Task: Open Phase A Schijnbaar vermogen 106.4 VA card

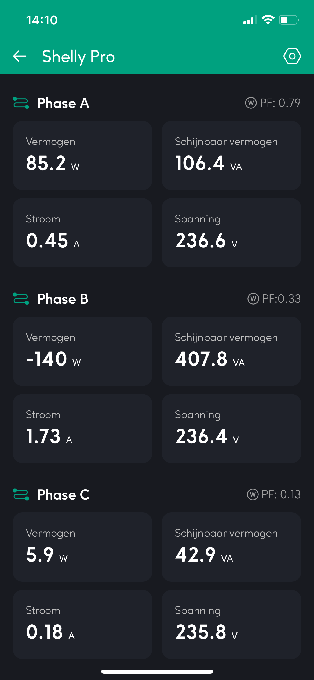Action: 231,155
